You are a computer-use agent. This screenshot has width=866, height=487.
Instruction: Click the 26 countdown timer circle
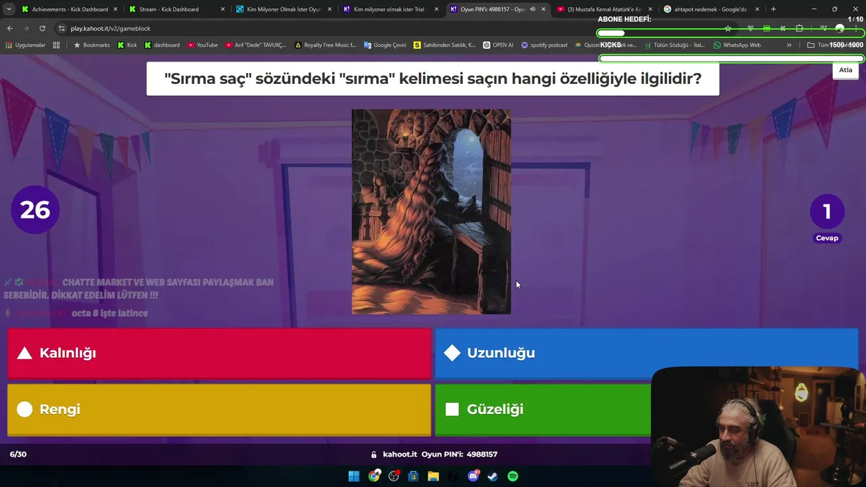click(35, 210)
